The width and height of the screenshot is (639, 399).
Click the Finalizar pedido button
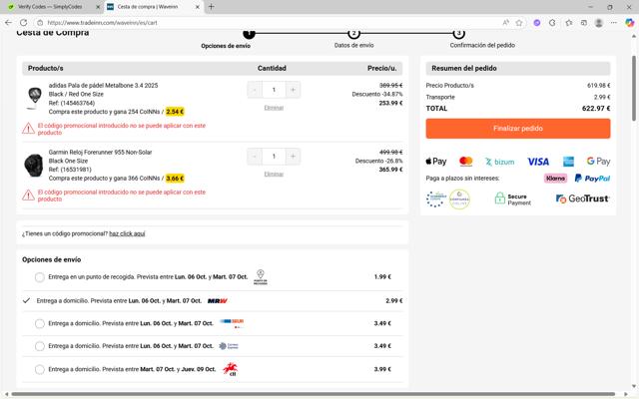(518, 129)
